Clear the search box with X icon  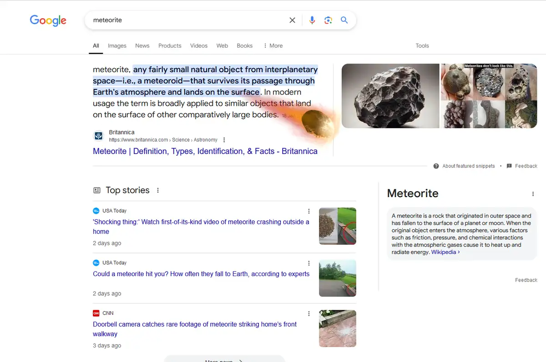pyautogui.click(x=293, y=20)
